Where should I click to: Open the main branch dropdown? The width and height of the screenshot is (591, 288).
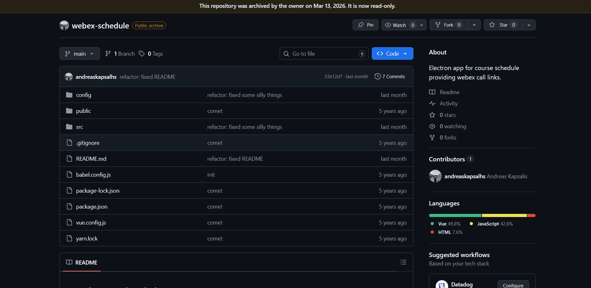coord(80,54)
